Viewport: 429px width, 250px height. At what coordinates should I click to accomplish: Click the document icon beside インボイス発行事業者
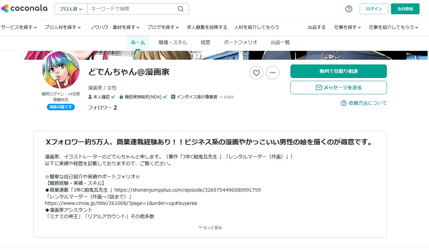[173, 97]
